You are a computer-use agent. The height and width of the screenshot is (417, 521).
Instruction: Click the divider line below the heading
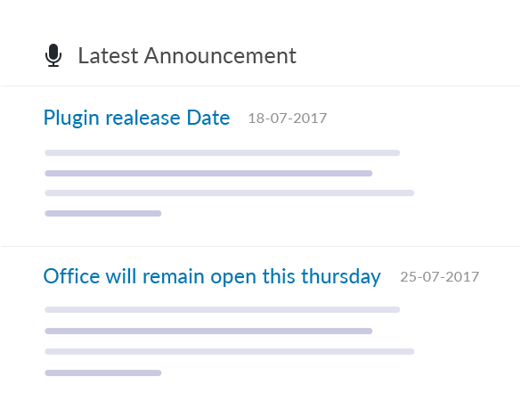tap(260, 86)
